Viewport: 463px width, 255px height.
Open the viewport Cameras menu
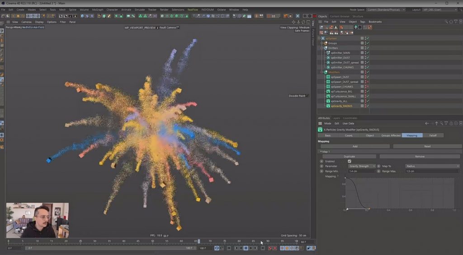pyautogui.click(x=26, y=22)
